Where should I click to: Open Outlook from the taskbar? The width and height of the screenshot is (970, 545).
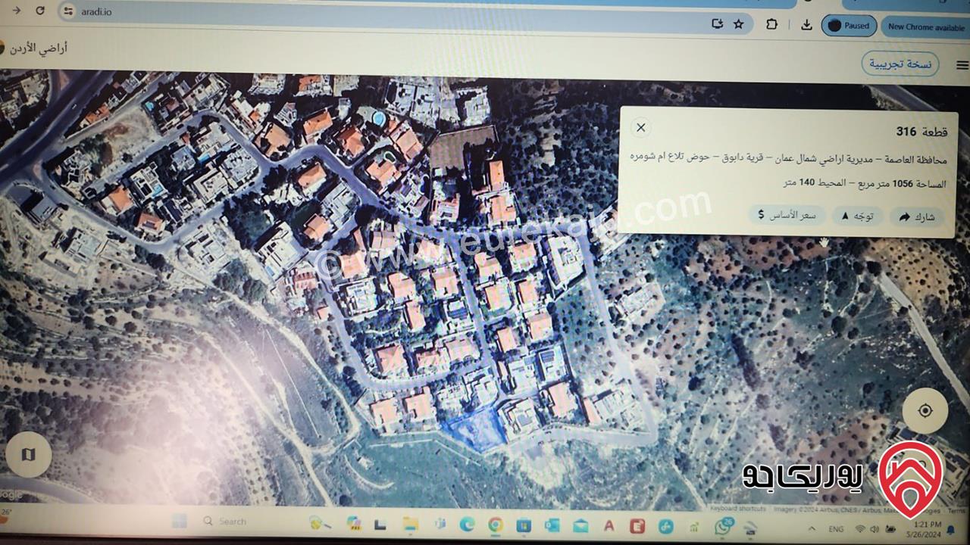click(552, 525)
